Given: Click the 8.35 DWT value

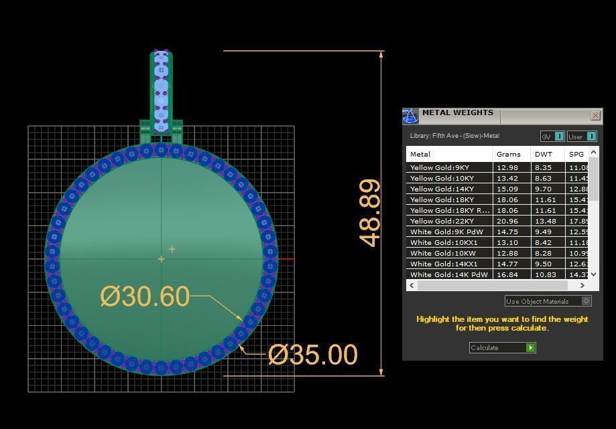Looking at the screenshot, I should coord(543,167).
